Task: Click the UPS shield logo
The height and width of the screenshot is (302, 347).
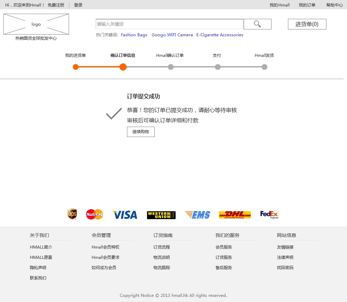Action: point(72,214)
